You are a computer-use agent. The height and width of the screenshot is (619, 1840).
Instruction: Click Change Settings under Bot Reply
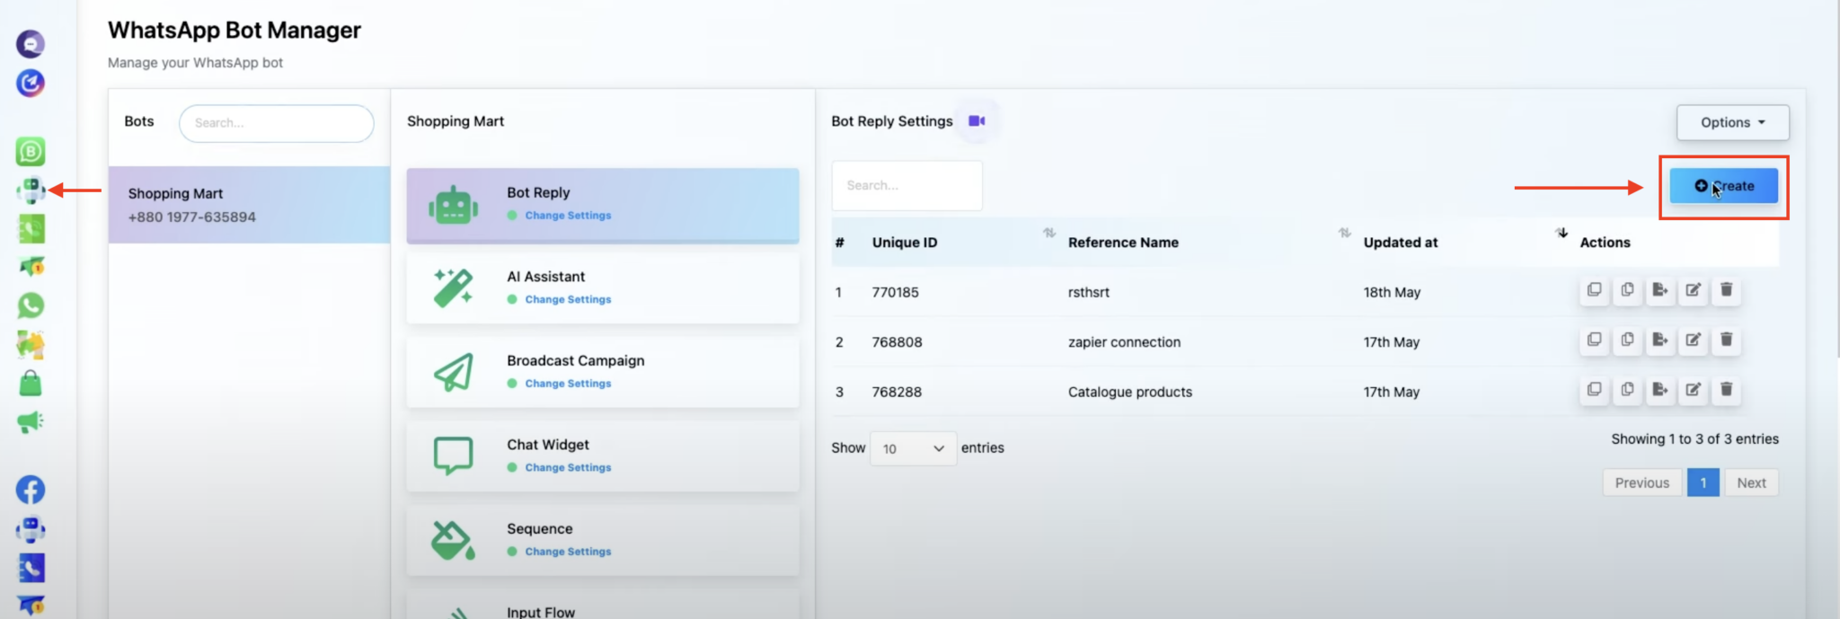point(568,216)
